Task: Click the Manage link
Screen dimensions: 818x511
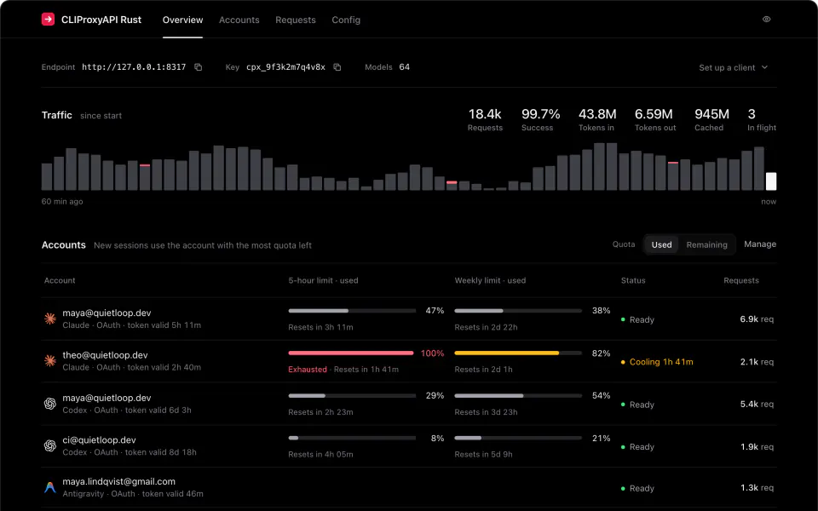Action: coord(759,244)
